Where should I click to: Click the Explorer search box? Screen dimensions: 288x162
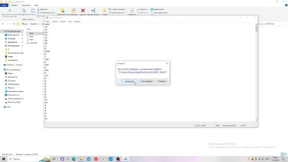pyautogui.click(x=272, y=24)
